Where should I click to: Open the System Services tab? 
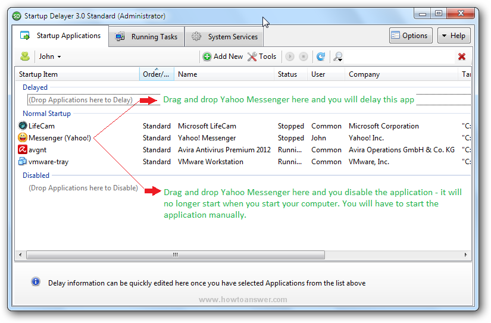(x=224, y=37)
